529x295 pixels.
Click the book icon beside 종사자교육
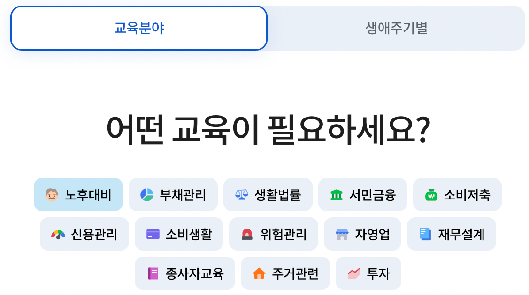point(152,273)
